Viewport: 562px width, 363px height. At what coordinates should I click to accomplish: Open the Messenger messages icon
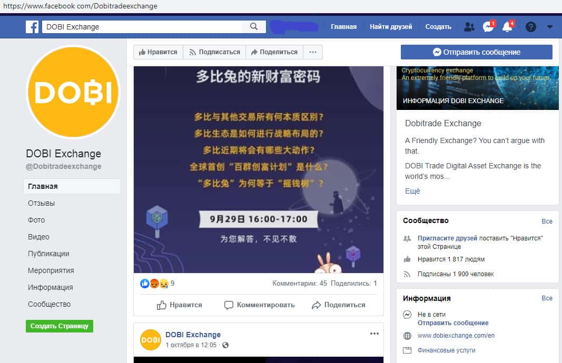488,26
